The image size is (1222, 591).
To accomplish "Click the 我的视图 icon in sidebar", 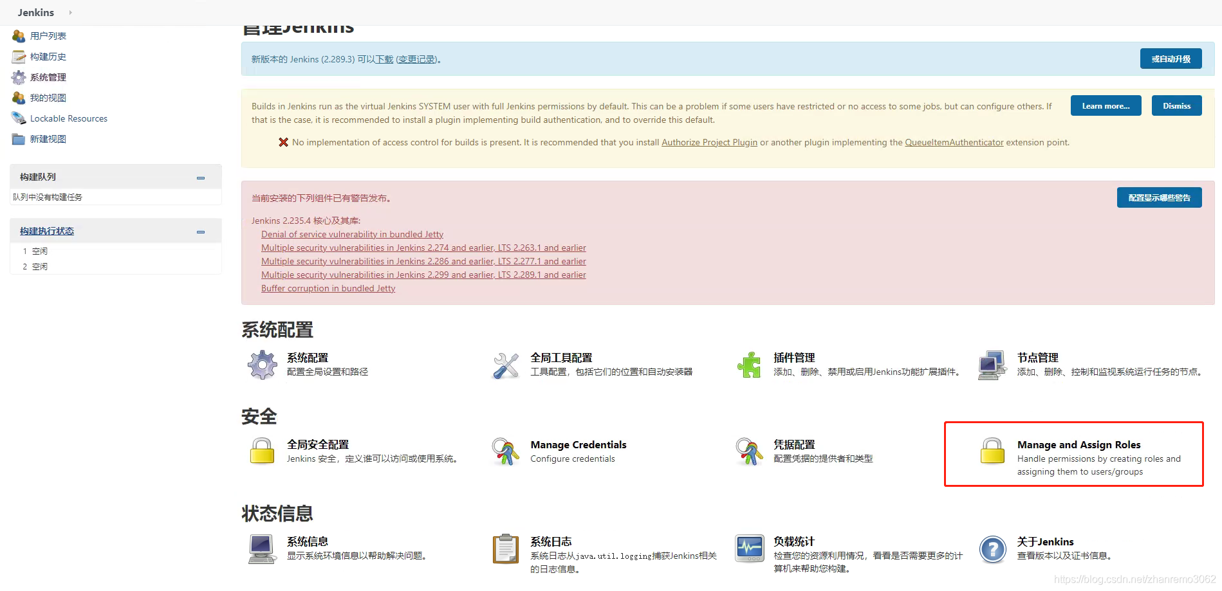I will [19, 98].
